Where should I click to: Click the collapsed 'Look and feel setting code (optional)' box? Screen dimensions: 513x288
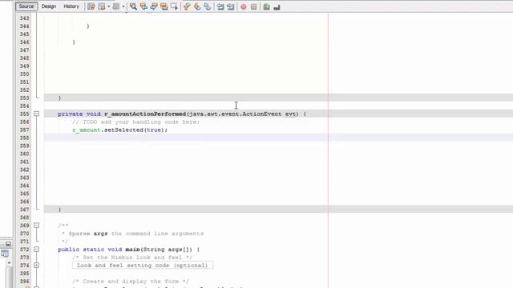(143, 265)
